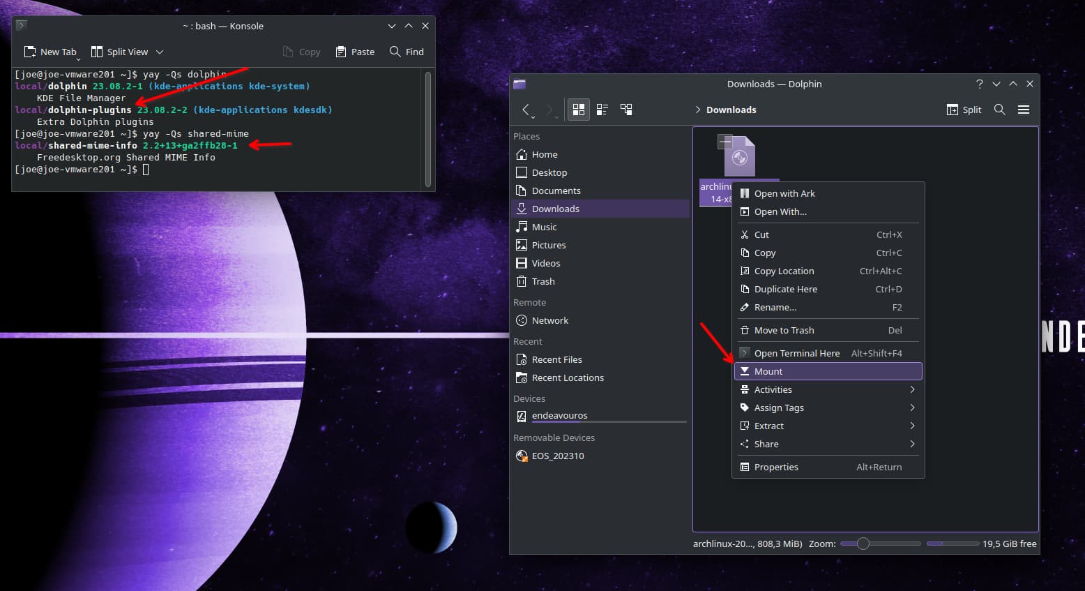The image size is (1085, 591).
Task: Click the free disk space bar
Action: (953, 544)
